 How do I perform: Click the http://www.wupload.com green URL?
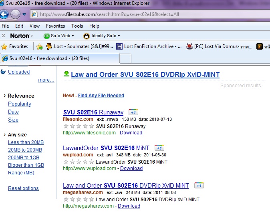pyautogui.click(x=89, y=168)
